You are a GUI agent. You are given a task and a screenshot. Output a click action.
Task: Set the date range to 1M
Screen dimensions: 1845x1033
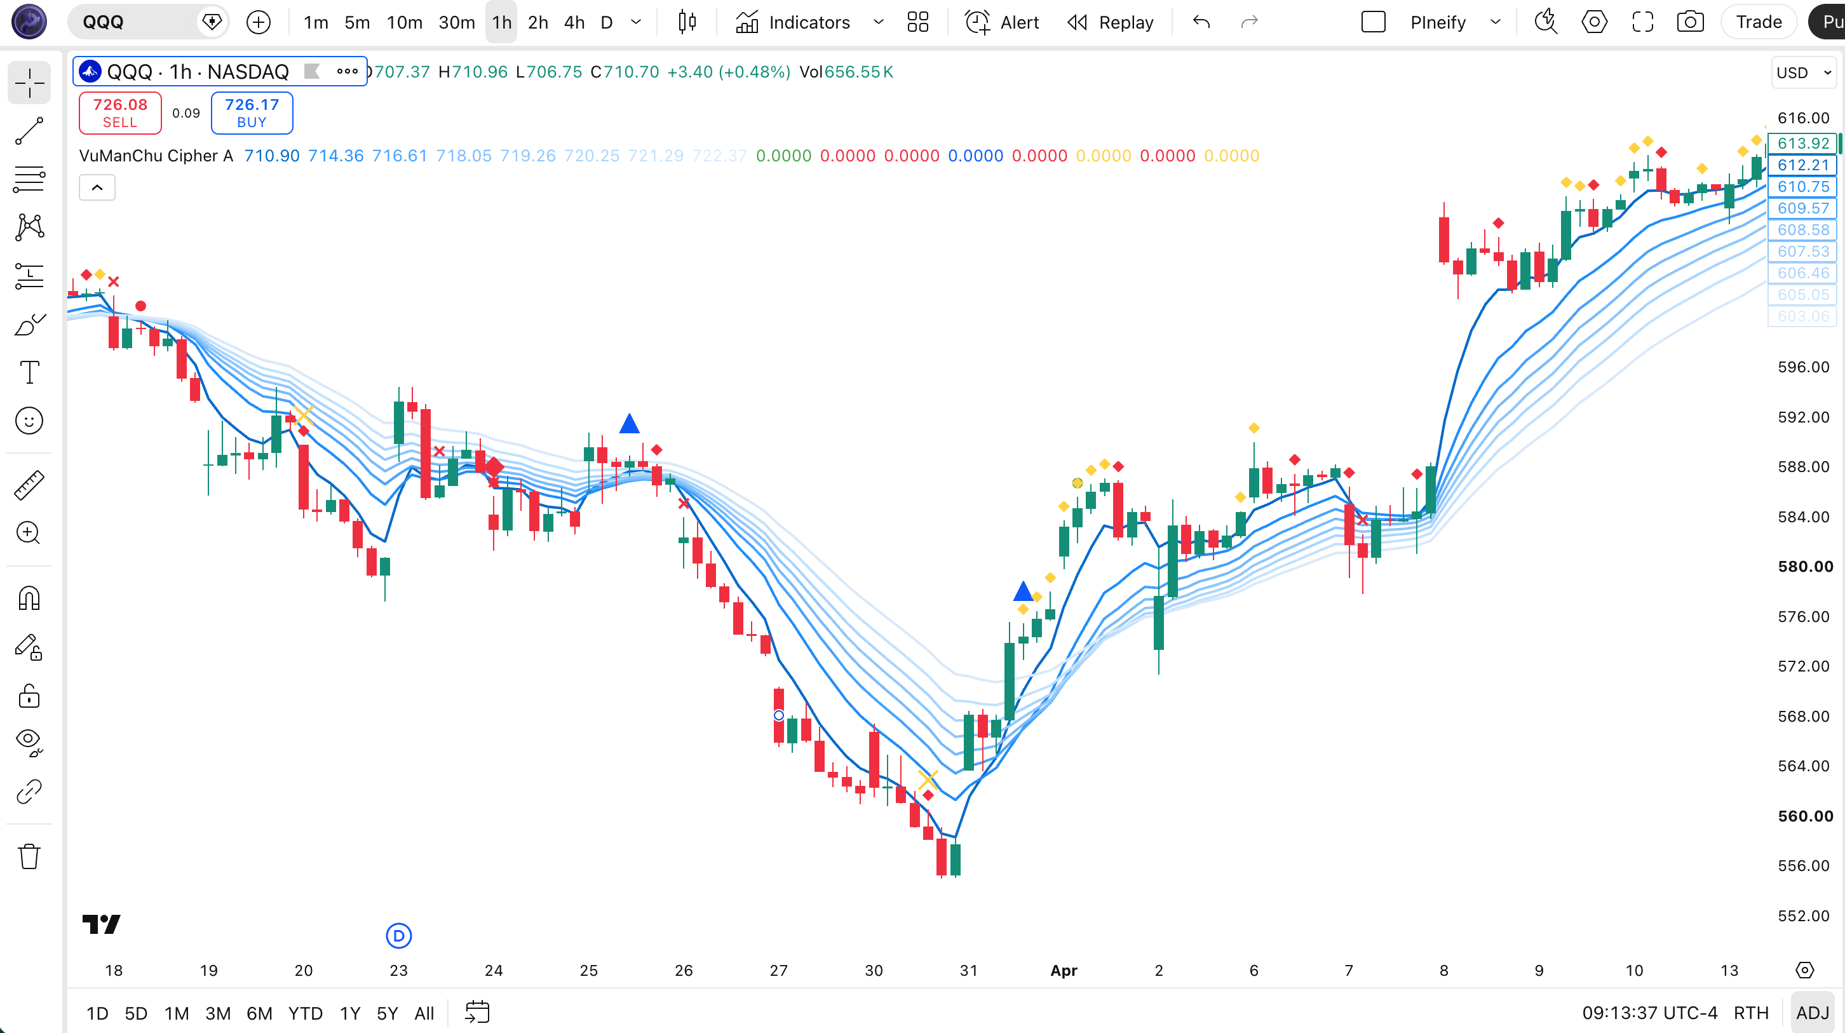pyautogui.click(x=176, y=1013)
